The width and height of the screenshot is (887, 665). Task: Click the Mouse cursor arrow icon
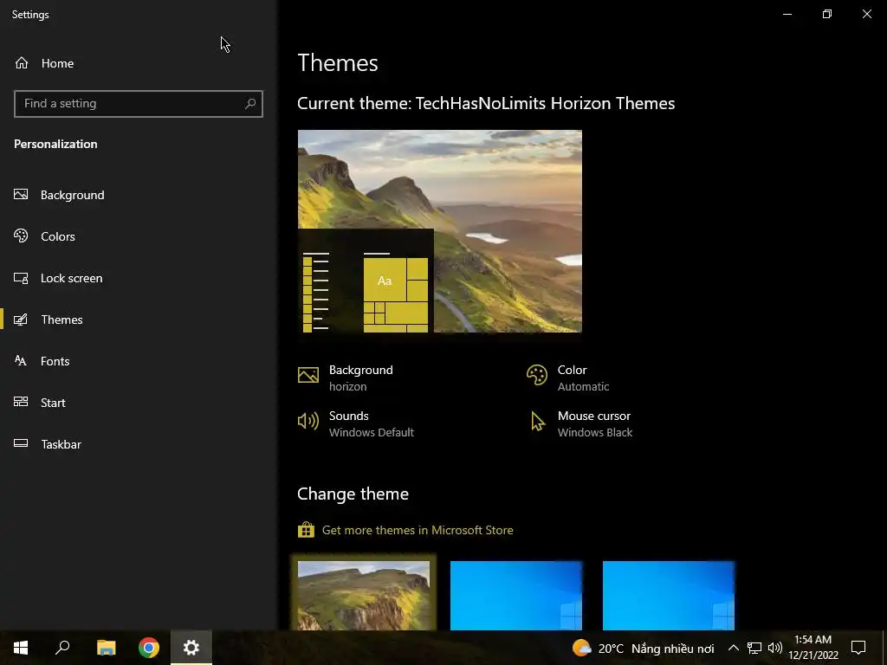click(537, 422)
